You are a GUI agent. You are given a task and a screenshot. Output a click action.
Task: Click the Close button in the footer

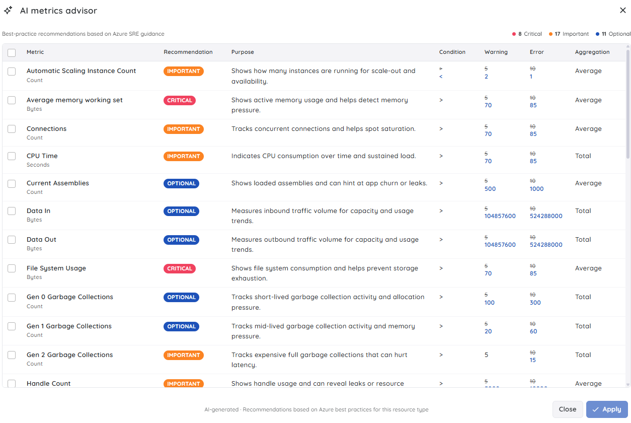coord(568,409)
